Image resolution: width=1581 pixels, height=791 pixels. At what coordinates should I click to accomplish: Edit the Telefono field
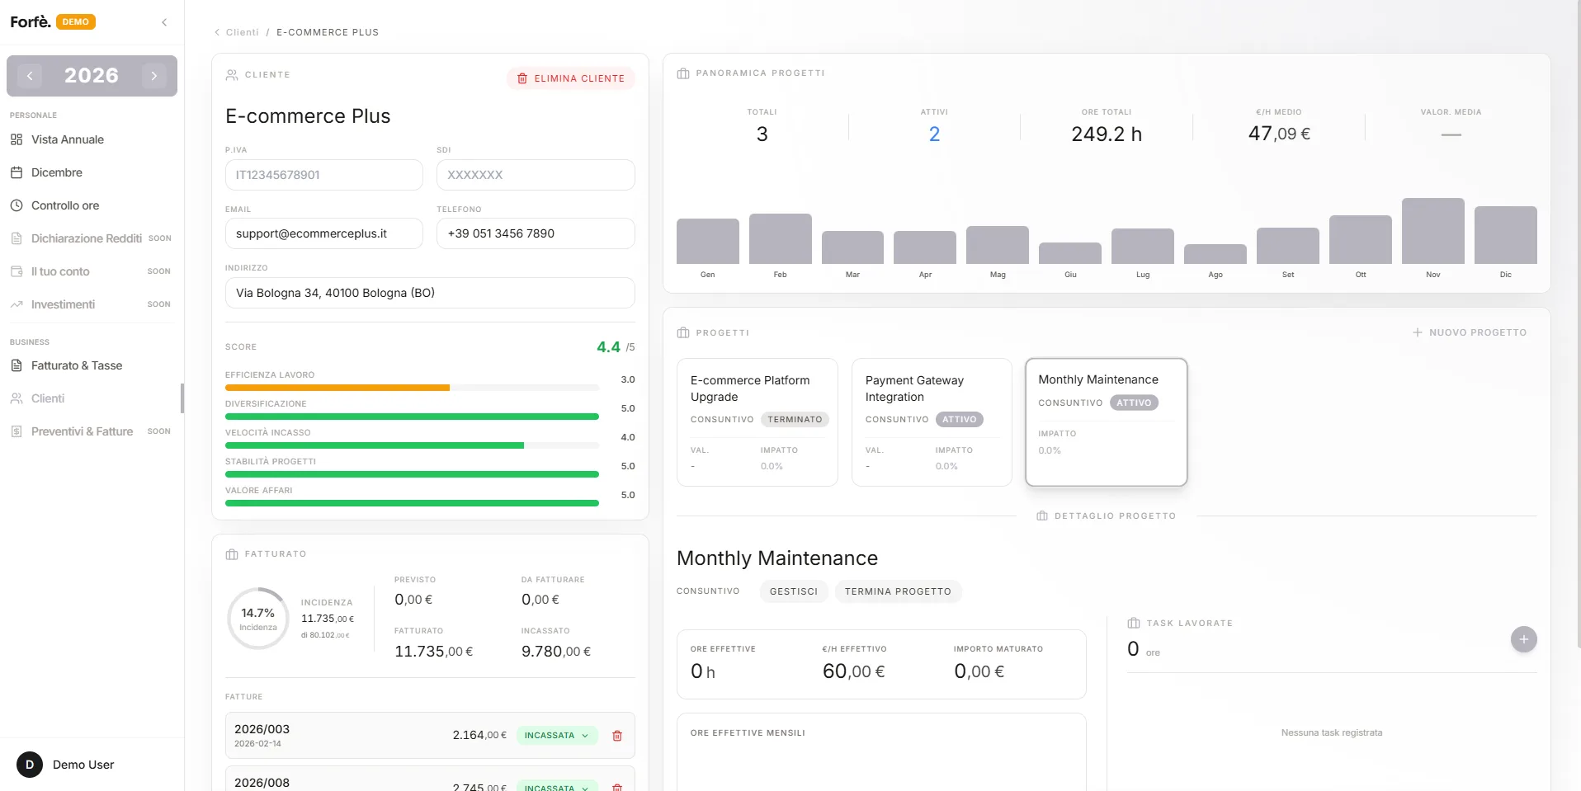536,233
